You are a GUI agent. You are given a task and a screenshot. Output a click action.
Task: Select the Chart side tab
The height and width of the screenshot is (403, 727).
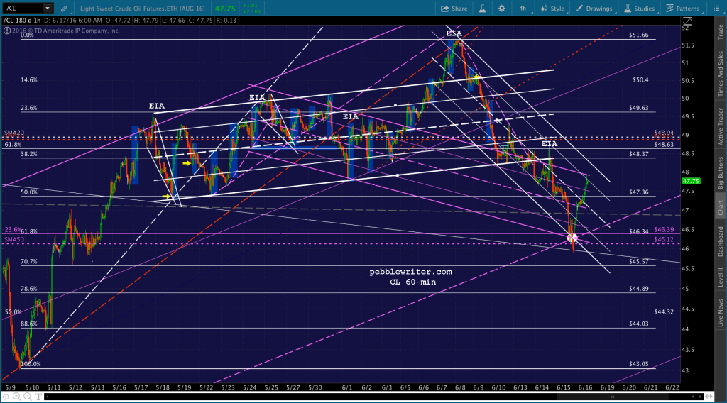721,206
